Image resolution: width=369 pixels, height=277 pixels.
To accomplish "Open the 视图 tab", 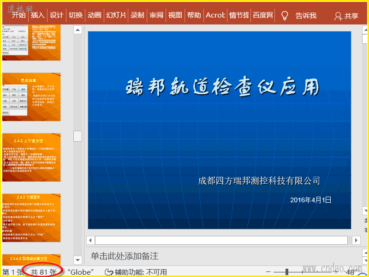I will click(175, 15).
